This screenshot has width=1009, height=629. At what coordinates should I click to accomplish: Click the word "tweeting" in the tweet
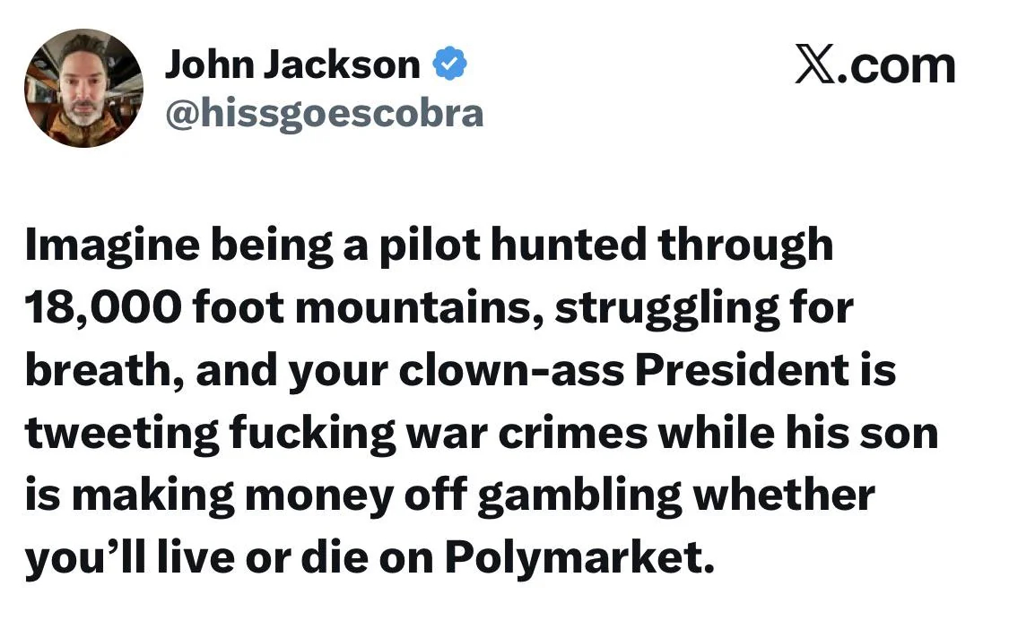pyautogui.click(x=118, y=433)
